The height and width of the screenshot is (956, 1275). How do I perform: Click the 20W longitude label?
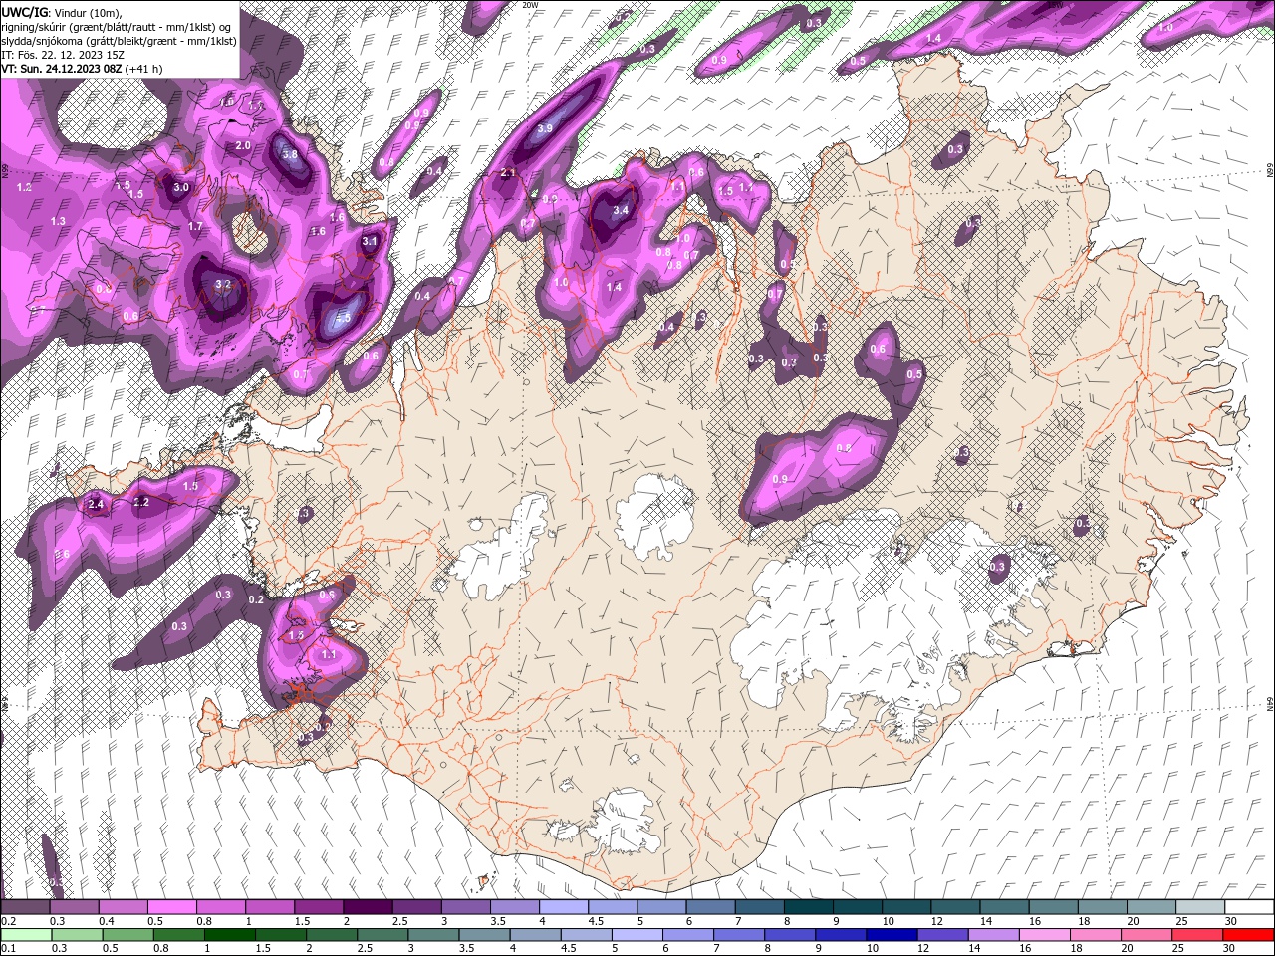pos(530,4)
